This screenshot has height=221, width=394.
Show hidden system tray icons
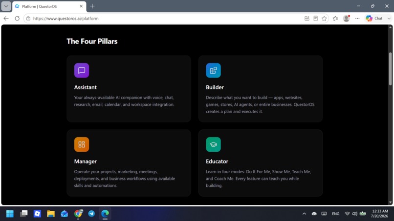[304, 214]
